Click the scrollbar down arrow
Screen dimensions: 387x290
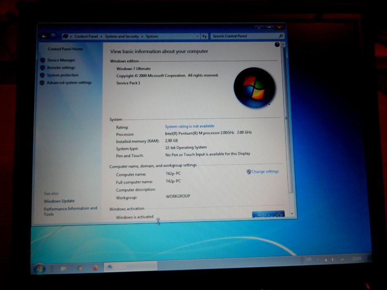[x=292, y=213]
